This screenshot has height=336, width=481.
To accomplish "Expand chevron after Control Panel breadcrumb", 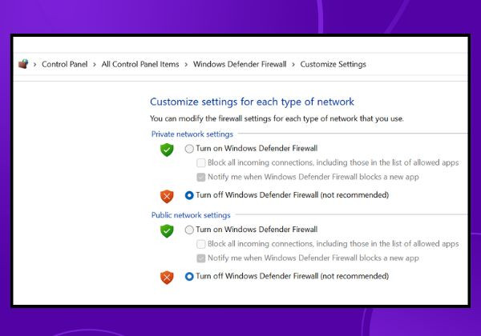I will (95, 65).
